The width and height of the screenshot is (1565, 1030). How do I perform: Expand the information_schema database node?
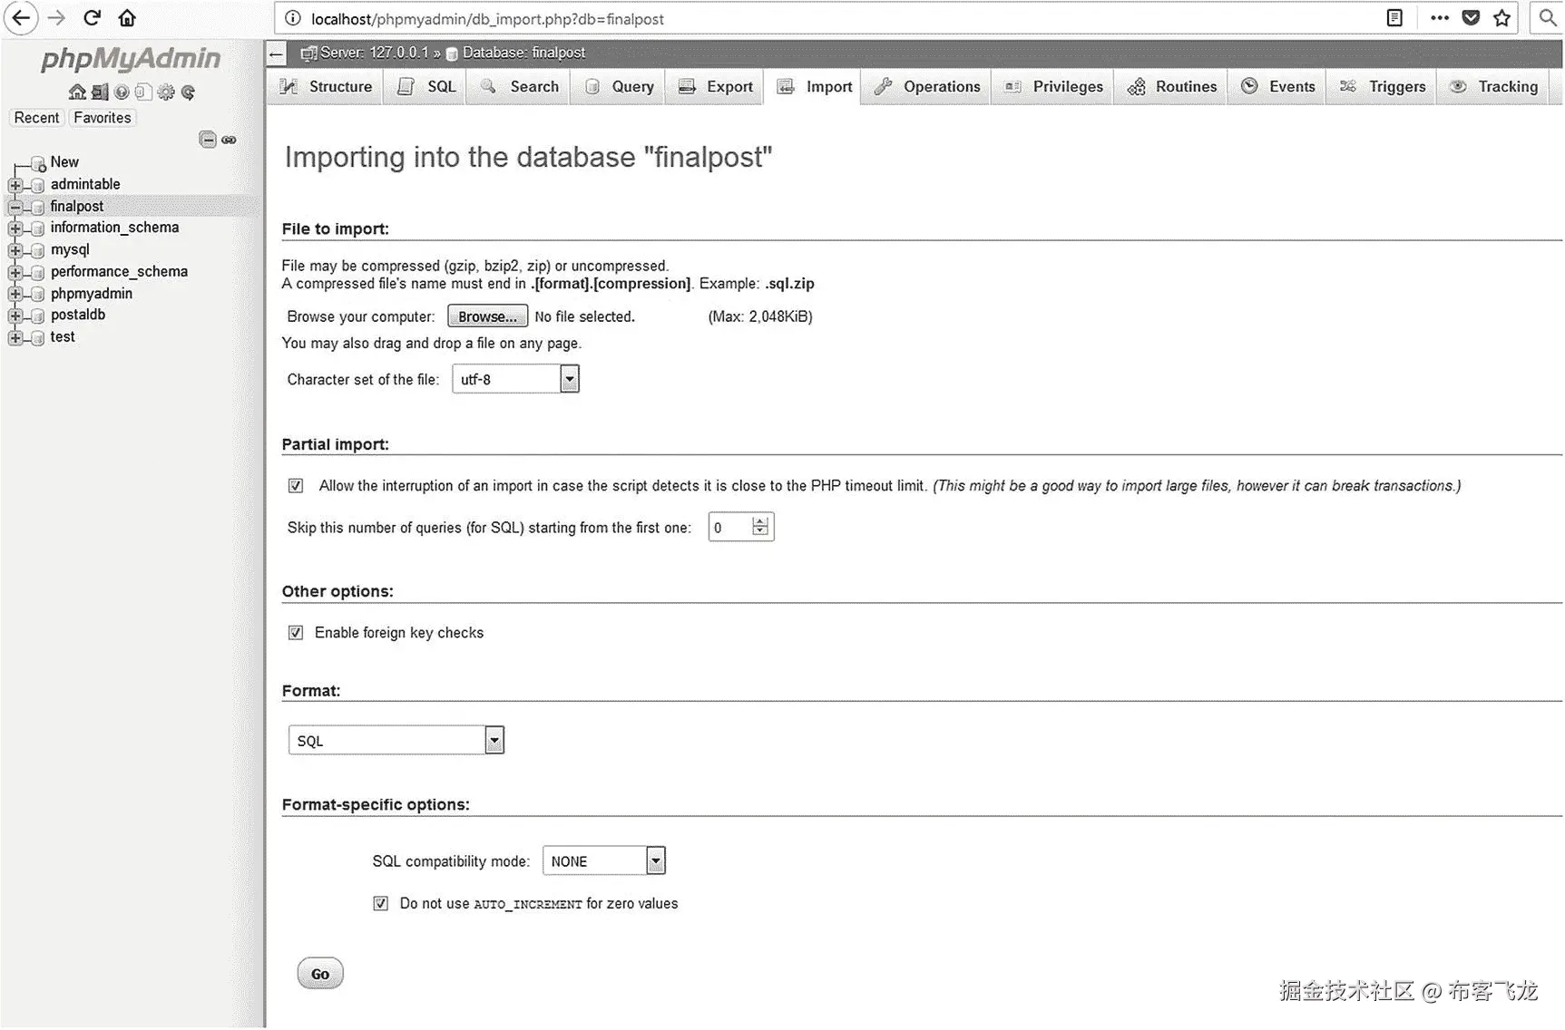coord(15,228)
